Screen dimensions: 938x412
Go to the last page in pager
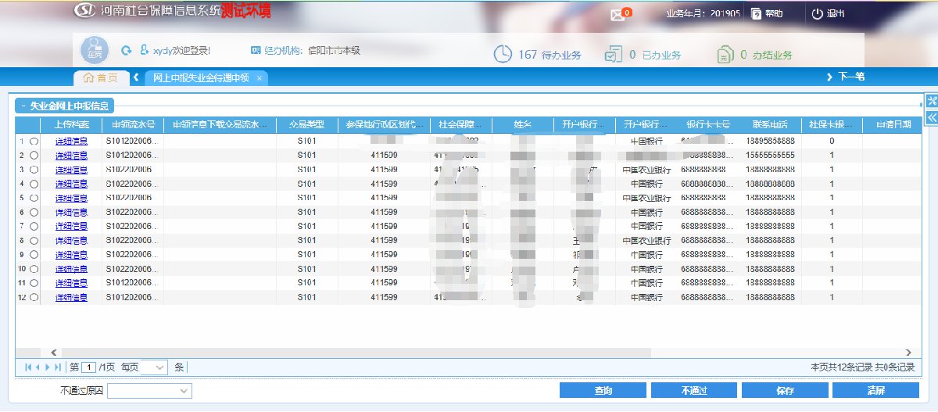pos(58,367)
